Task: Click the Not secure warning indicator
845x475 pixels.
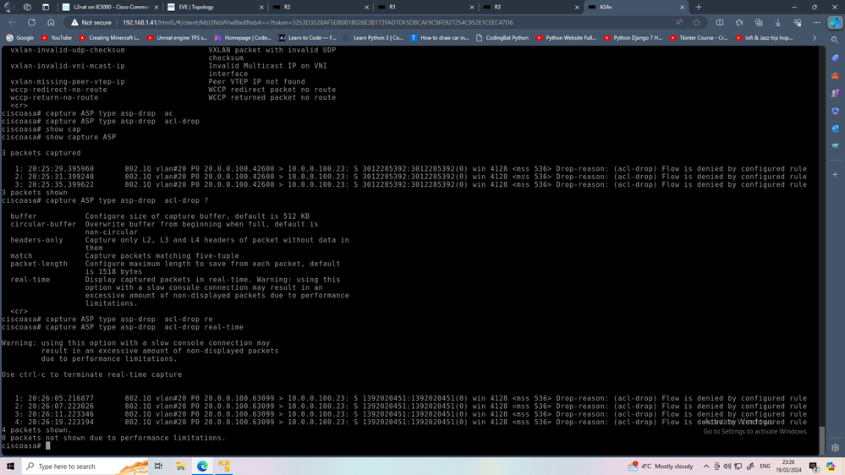Action: click(91, 23)
